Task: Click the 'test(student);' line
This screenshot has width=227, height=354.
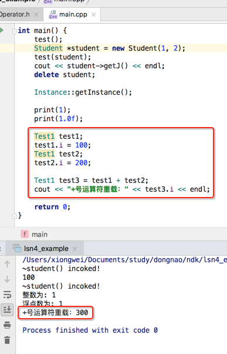Action: (x=63, y=57)
